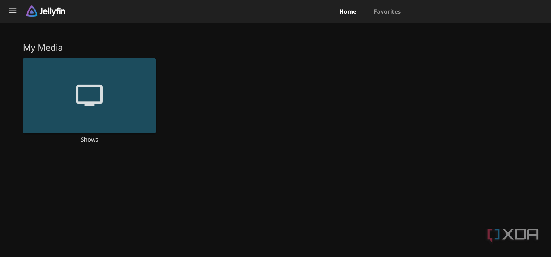The height and width of the screenshot is (257, 551).
Task: Open the Shows library card
Action: 89,96
